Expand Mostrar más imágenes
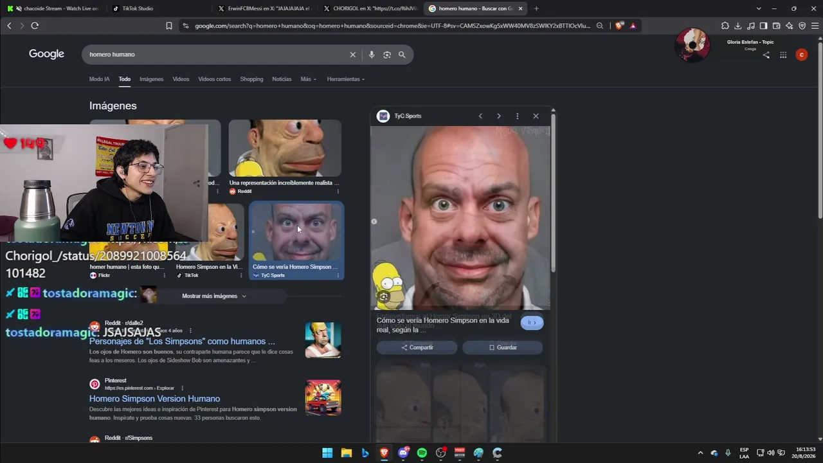The image size is (823, 463). coord(214,296)
